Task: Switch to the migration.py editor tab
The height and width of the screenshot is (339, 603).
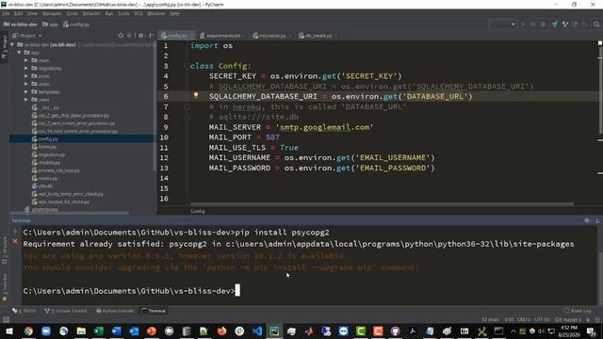Action: pos(271,36)
